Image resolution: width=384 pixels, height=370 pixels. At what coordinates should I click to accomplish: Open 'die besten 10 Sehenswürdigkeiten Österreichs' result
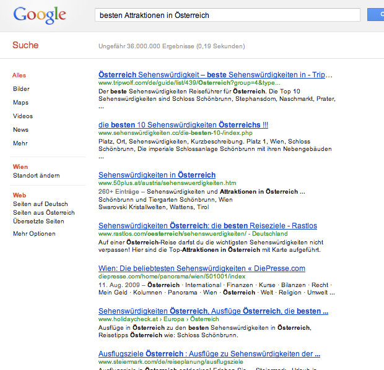point(183,124)
